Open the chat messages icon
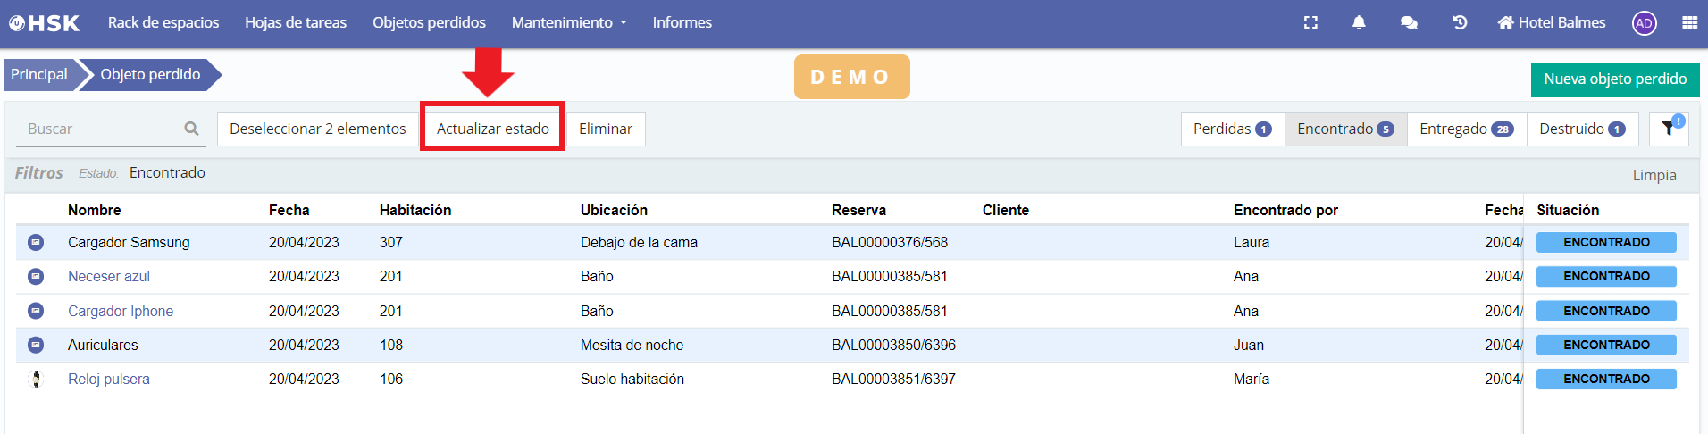Screen dimensions: 1708x434 coord(1409,23)
